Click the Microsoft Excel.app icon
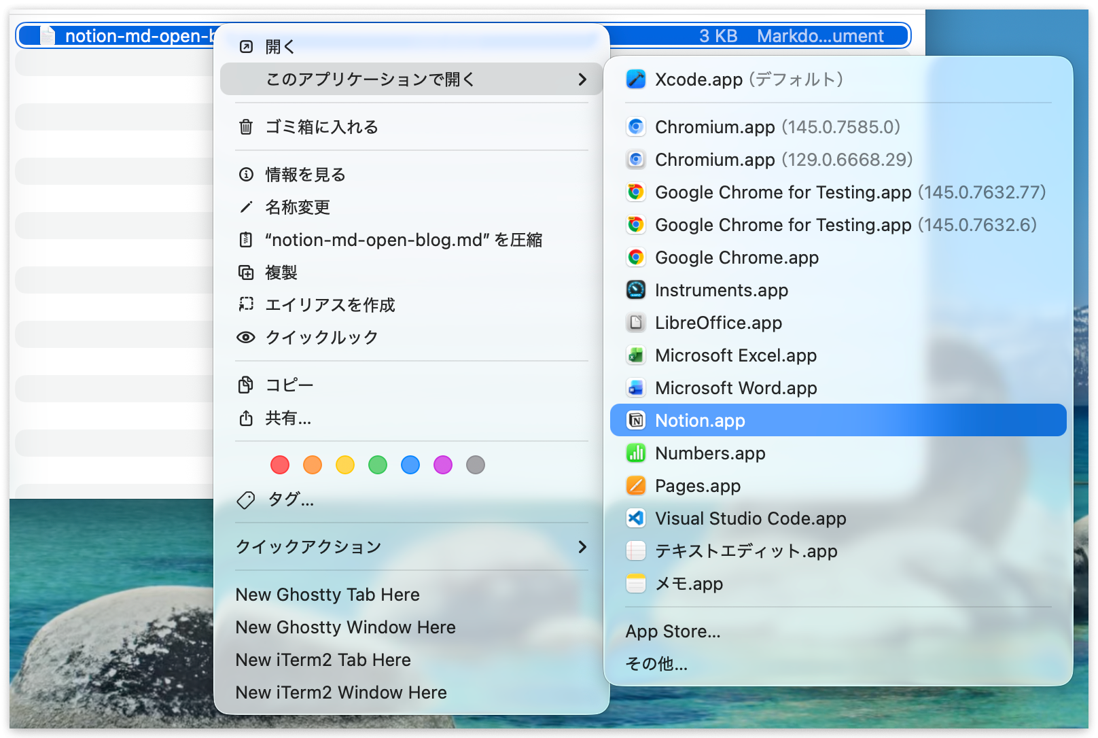Viewport: 1098px width, 738px height. 636,355
